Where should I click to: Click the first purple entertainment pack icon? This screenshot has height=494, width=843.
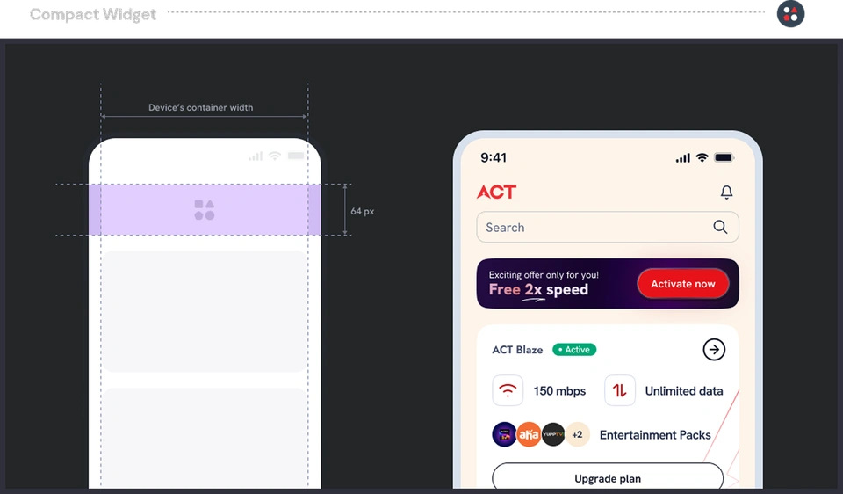pyautogui.click(x=504, y=434)
